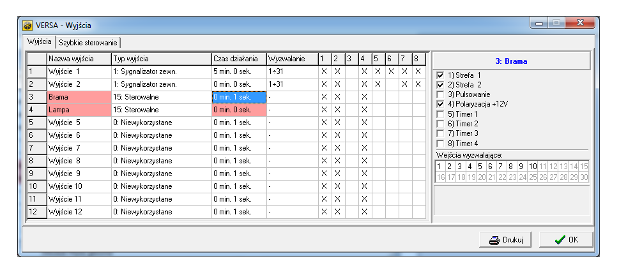Click the Lampa output name cell
619x275 pixels.
click(79, 110)
